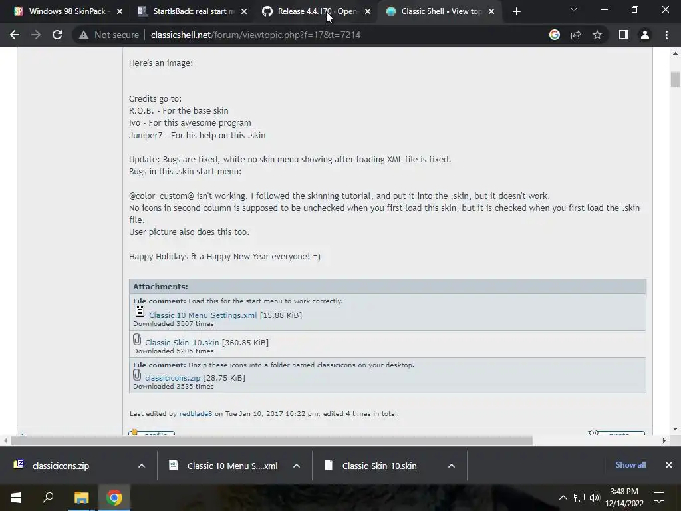This screenshot has height=511, width=681.
Task: Open Not secure site info warning
Action: point(108,35)
